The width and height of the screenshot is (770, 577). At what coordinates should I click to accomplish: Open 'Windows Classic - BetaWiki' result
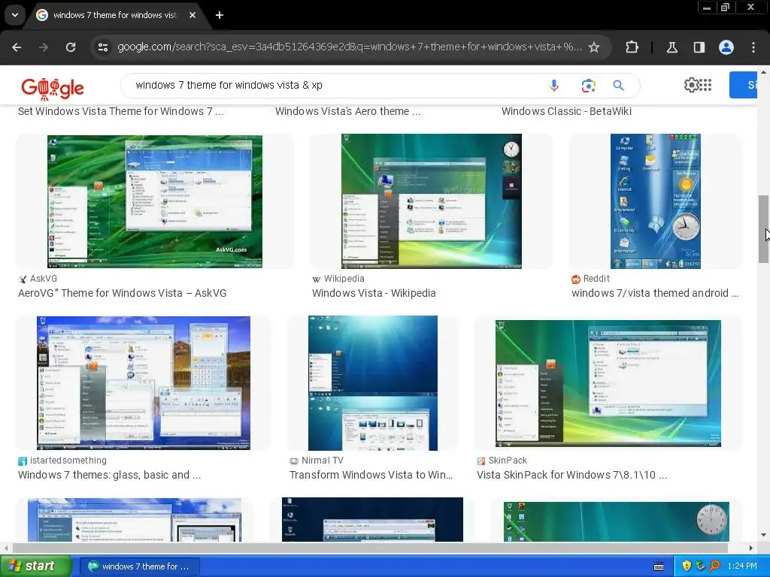(x=566, y=111)
